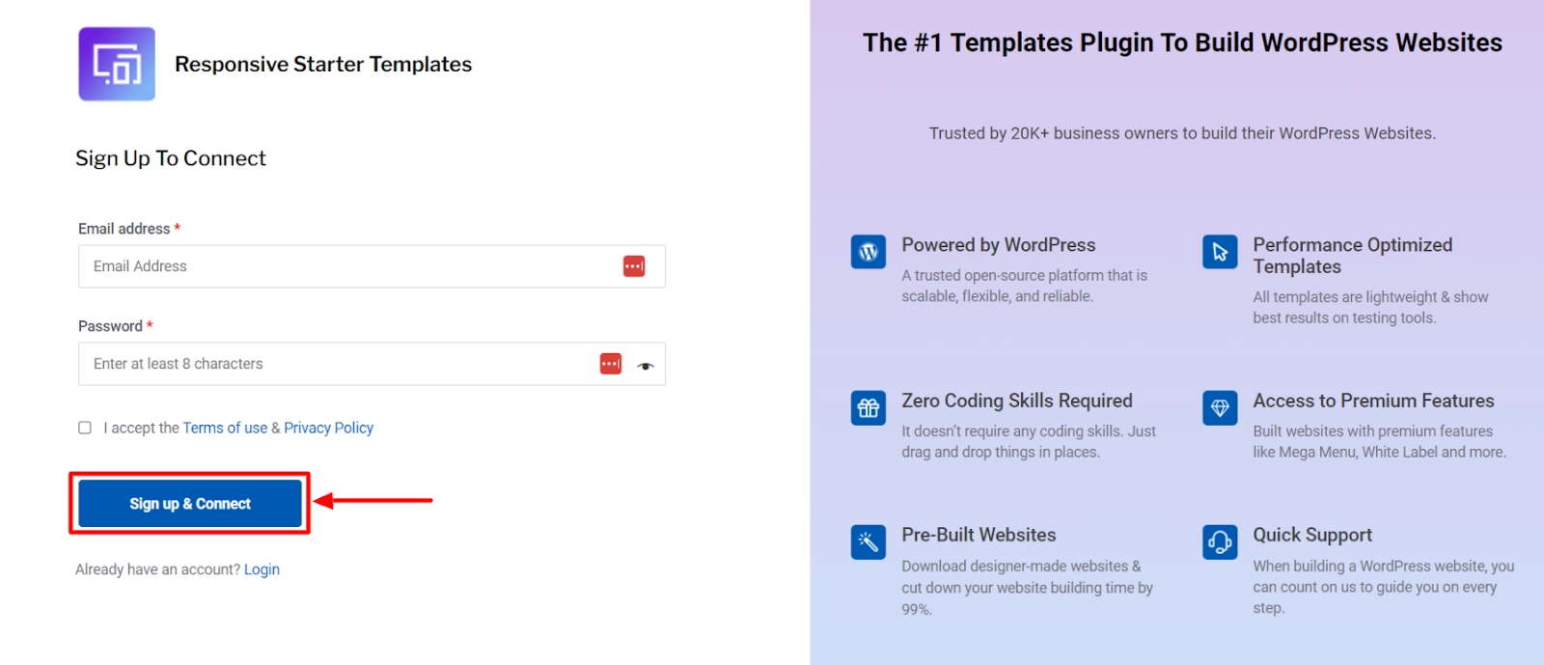Click the gift icon beside Zero Coding Skills

(x=868, y=408)
